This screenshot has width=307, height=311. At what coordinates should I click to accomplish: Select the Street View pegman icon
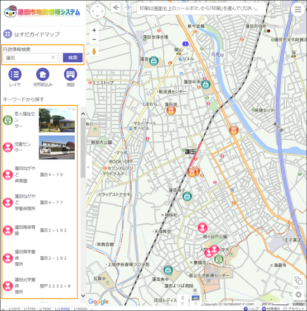(x=94, y=51)
